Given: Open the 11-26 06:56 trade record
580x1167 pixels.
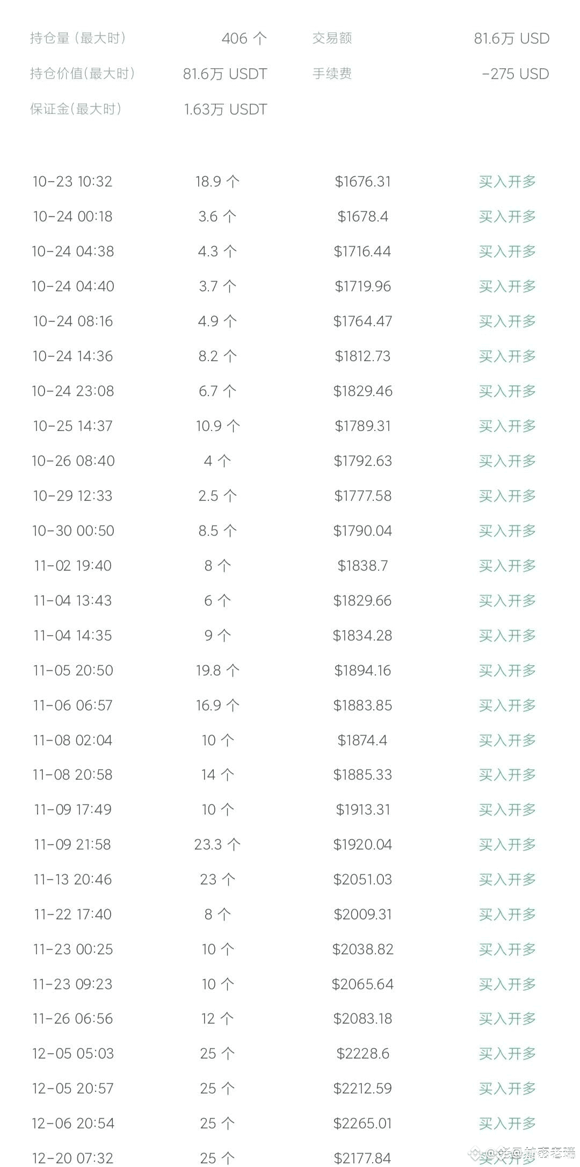Looking at the screenshot, I should click(x=73, y=1019).
